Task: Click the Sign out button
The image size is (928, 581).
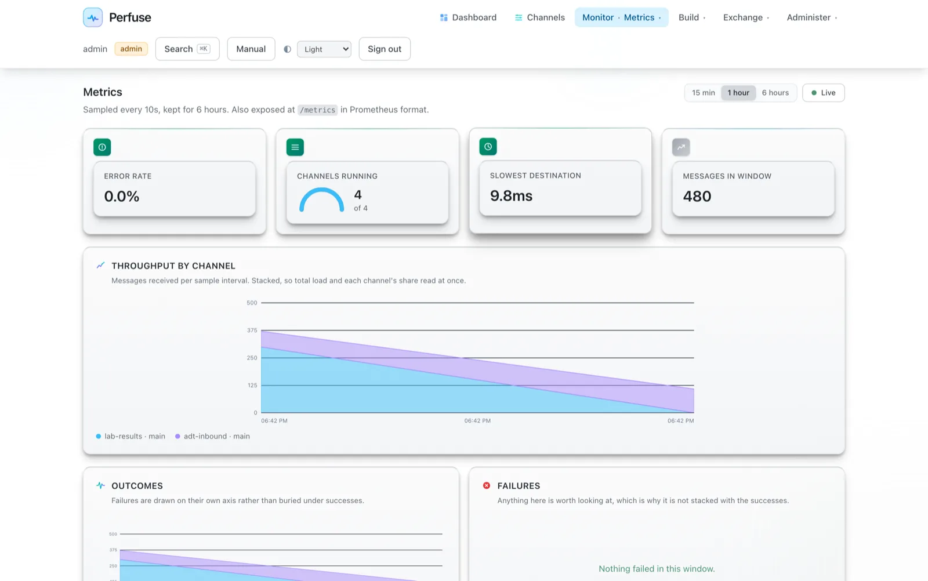Action: coord(385,49)
